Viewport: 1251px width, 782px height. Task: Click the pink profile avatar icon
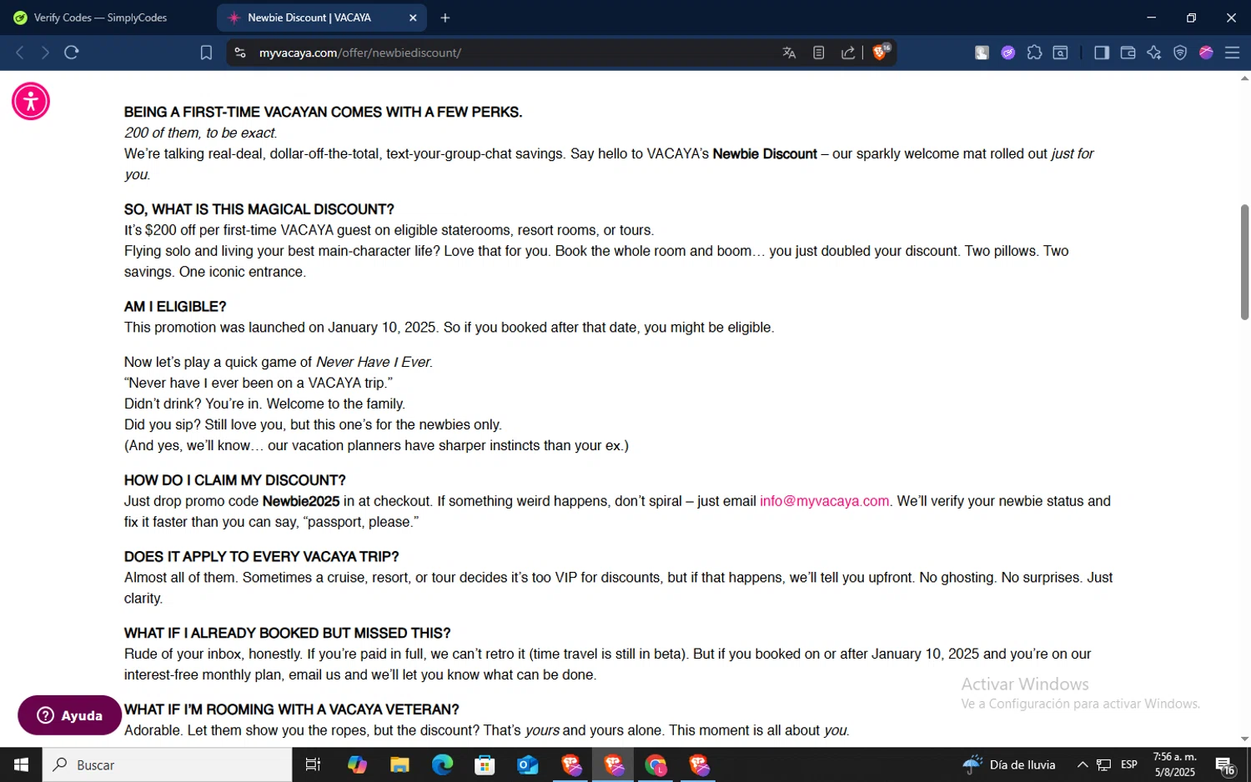[1206, 53]
